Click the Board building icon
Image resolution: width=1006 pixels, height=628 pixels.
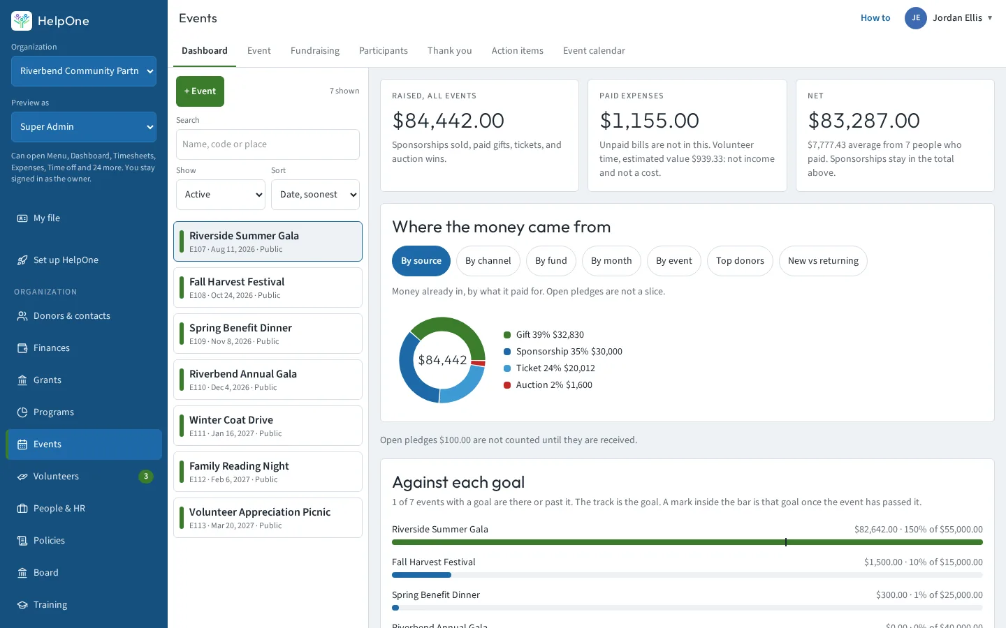tap(22, 573)
